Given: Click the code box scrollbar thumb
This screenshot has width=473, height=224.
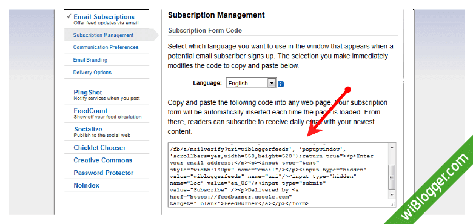Looking at the screenshot, I should 392,177.
